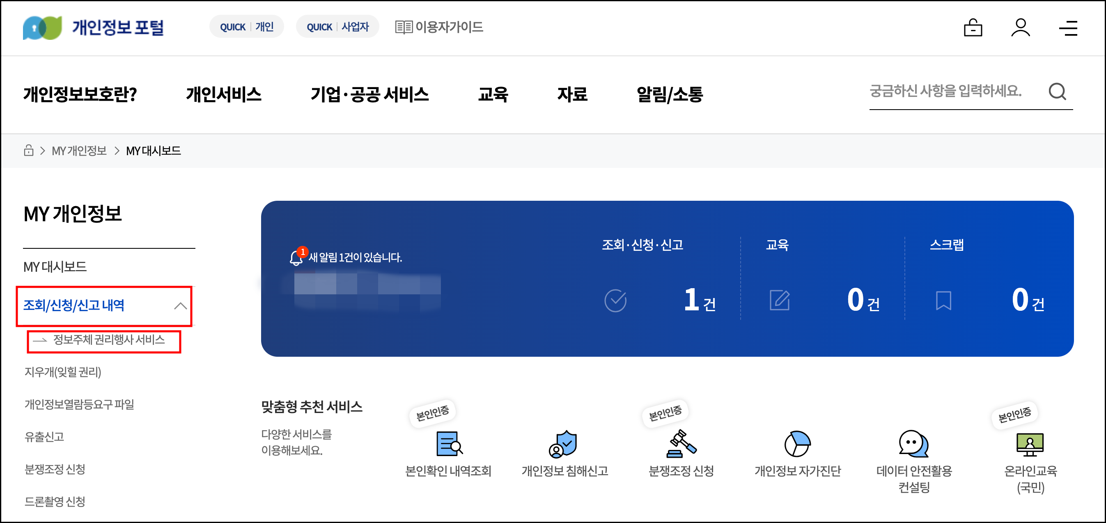The height and width of the screenshot is (523, 1106).
Task: Open the hamburger menu icon
Action: point(1068,28)
